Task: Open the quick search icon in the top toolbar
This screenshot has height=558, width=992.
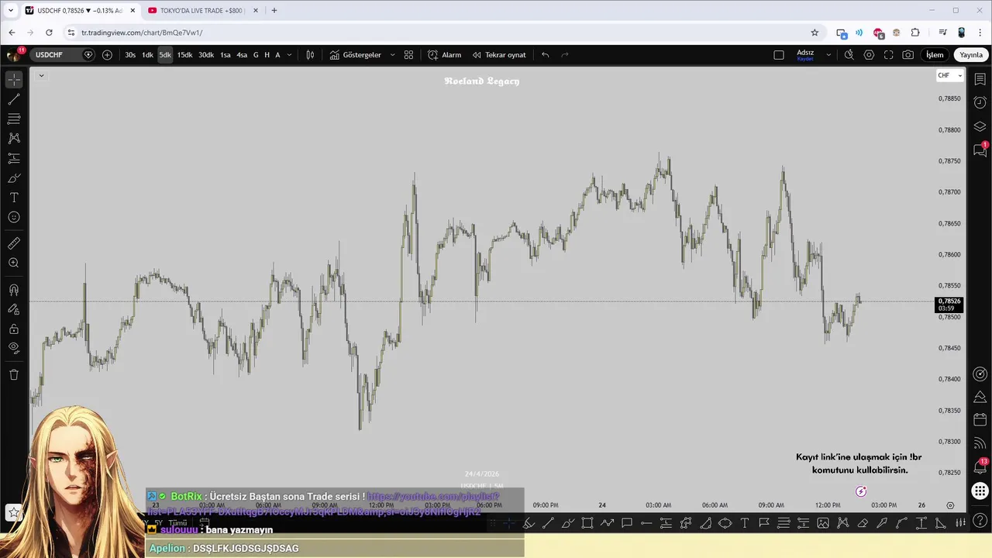Action: click(849, 55)
